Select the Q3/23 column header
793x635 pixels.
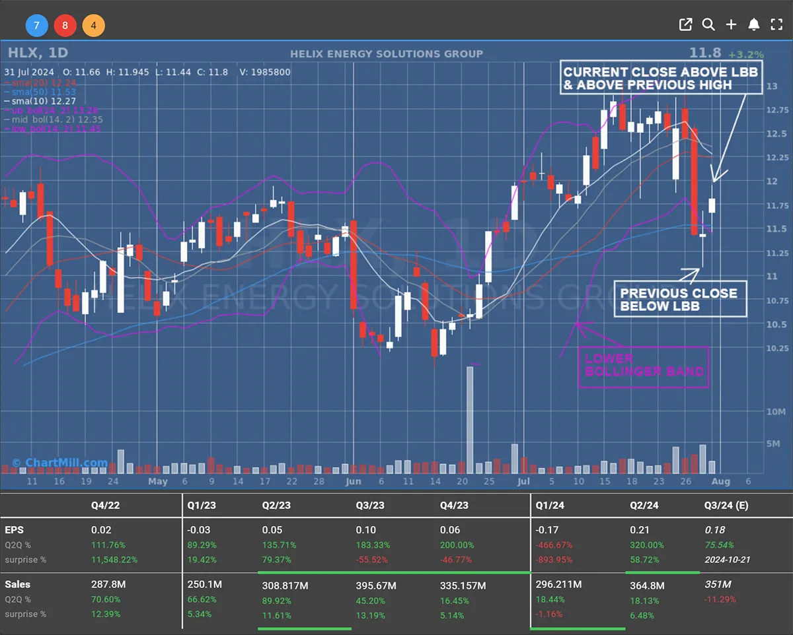(x=370, y=506)
